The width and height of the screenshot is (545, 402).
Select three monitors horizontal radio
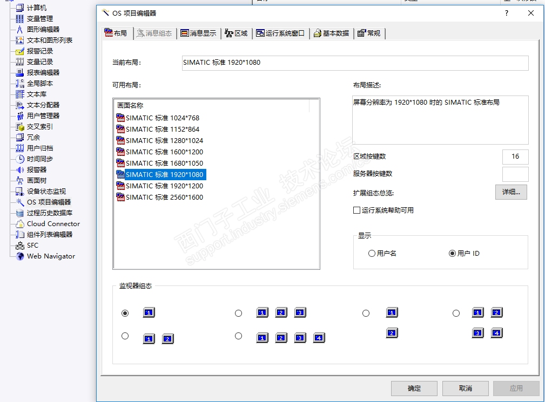point(238,313)
